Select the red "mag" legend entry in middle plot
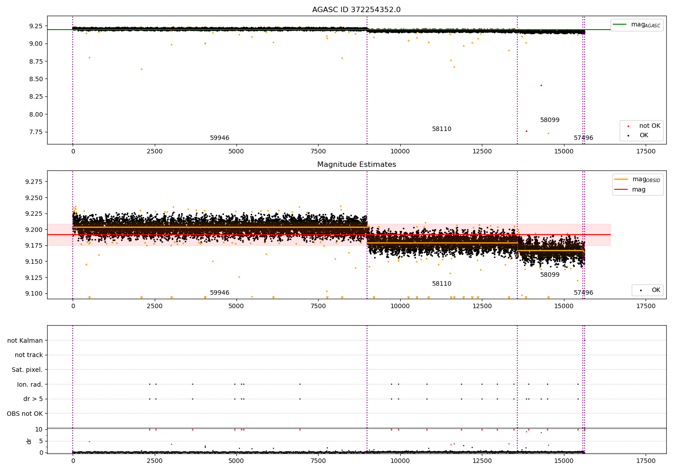Screen dimensions: 673x471 pyautogui.click(x=630, y=190)
